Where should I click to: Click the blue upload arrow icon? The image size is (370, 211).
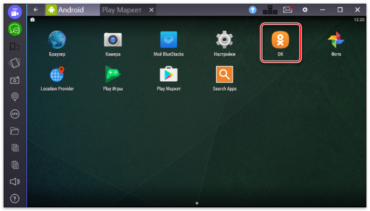pos(253,9)
